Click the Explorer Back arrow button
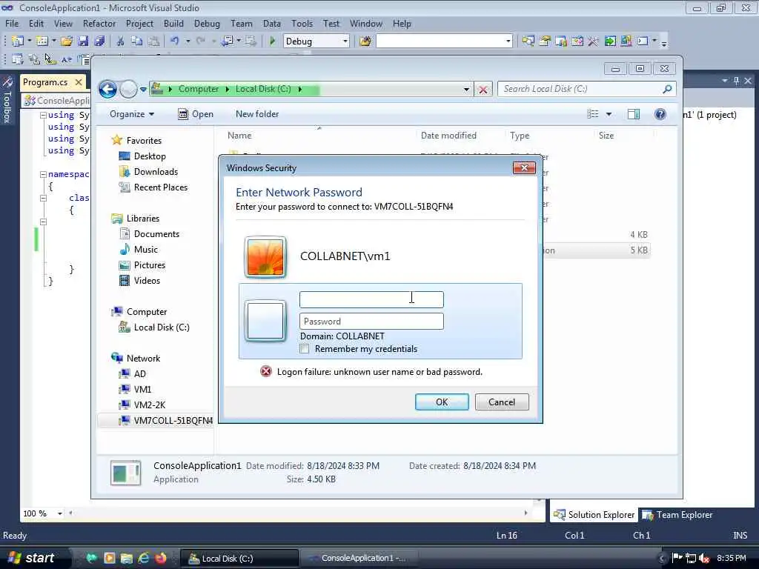This screenshot has width=759, height=569. tap(107, 89)
